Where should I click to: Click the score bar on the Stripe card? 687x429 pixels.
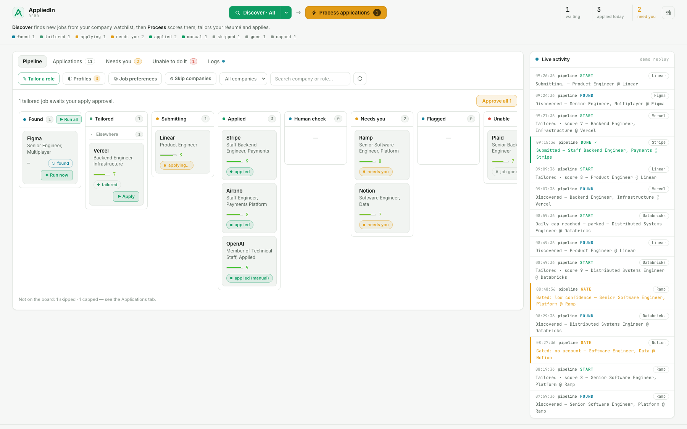tap(235, 161)
